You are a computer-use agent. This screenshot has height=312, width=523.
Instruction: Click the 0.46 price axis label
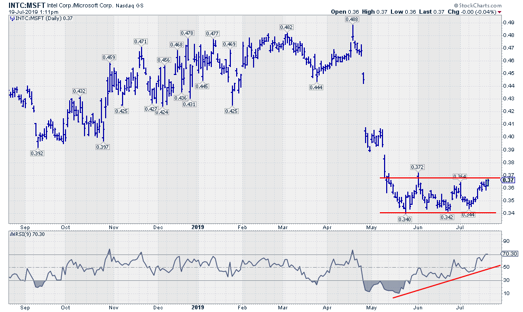tap(508, 61)
